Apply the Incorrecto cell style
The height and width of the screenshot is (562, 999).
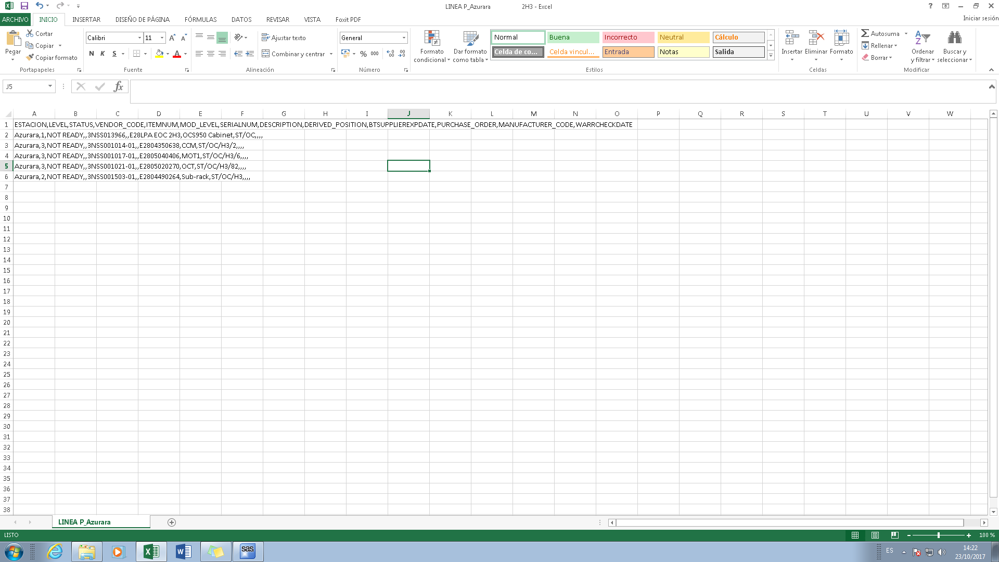[x=628, y=37]
